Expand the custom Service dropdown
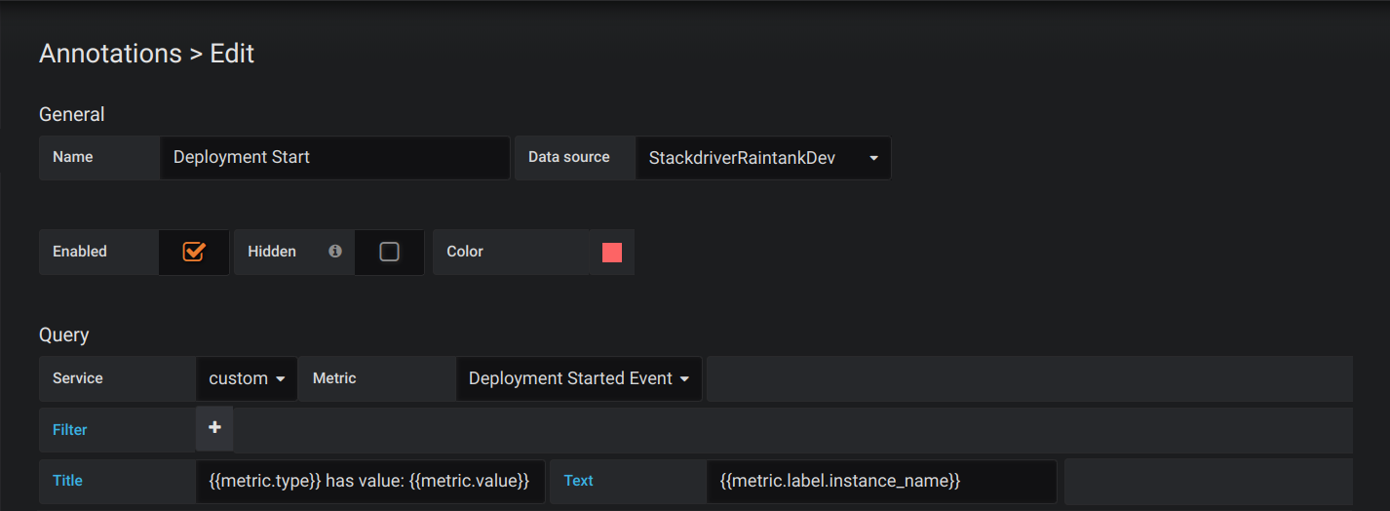This screenshot has width=1390, height=511. click(x=247, y=378)
